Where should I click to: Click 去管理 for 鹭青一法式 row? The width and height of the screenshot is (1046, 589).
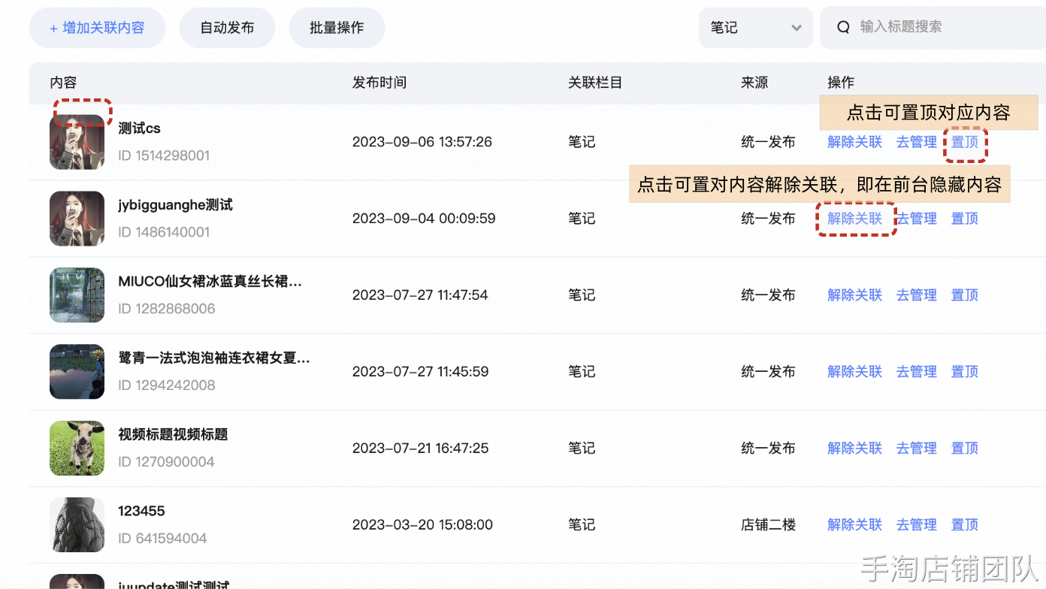[916, 372]
